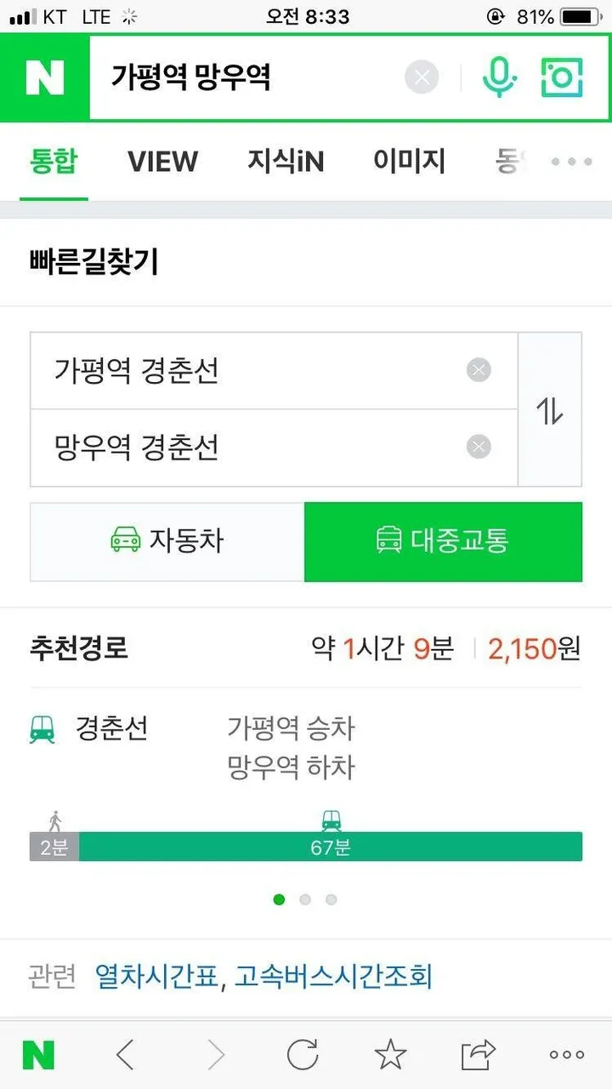The image size is (612, 1089).
Task: Go back using the bottom toolbar arrow
Action: click(x=125, y=1055)
